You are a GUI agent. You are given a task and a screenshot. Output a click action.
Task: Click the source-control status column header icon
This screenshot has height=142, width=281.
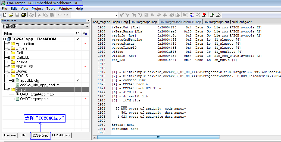pyautogui.click(x=85, y=33)
